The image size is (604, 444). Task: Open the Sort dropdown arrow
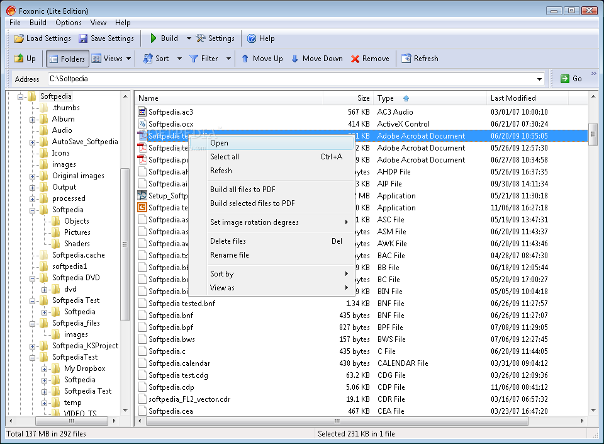(179, 59)
